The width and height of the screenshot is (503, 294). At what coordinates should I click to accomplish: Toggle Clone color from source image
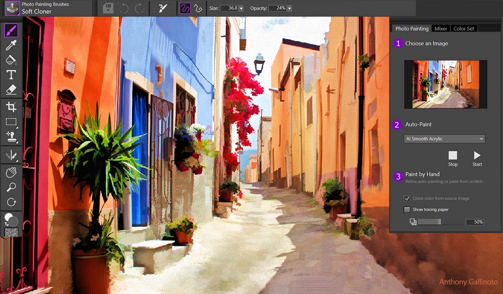pos(407,198)
